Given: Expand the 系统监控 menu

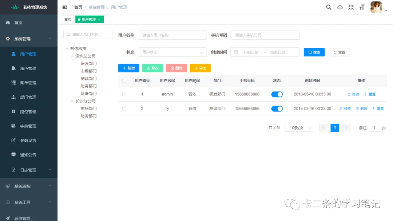Looking at the screenshot, I should pyautogui.click(x=50, y=186).
